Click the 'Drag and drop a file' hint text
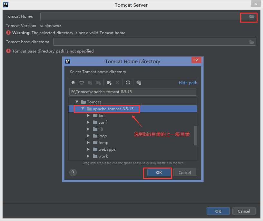The image size is (263, 221). (133, 163)
